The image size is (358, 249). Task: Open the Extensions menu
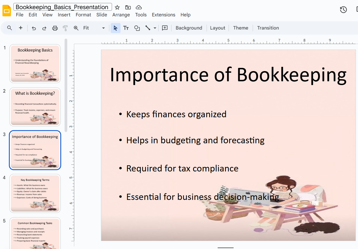tap(163, 15)
